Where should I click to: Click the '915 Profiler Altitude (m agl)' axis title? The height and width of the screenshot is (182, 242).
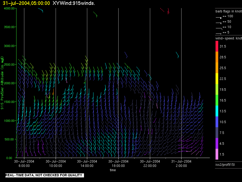pos(2,83)
